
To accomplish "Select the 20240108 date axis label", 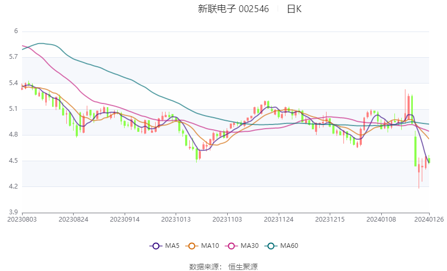I will point(381,220).
